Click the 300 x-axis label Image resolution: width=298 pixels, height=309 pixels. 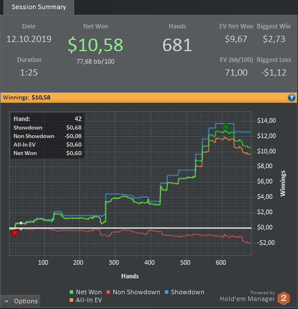click(x=114, y=262)
